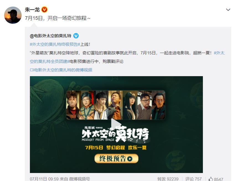Open 朱一龙's profile avatar
The image size is (235, 181).
[x=13, y=15]
